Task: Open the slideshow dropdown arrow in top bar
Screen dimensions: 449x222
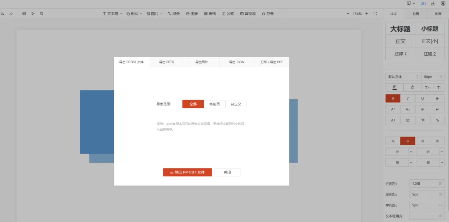Action: (x=414, y=3)
